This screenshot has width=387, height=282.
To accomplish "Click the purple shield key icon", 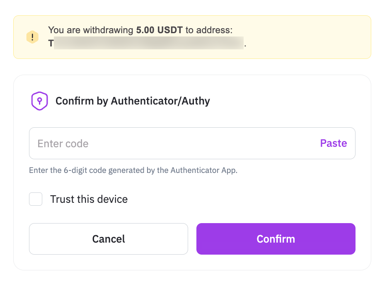I will pyautogui.click(x=40, y=101).
